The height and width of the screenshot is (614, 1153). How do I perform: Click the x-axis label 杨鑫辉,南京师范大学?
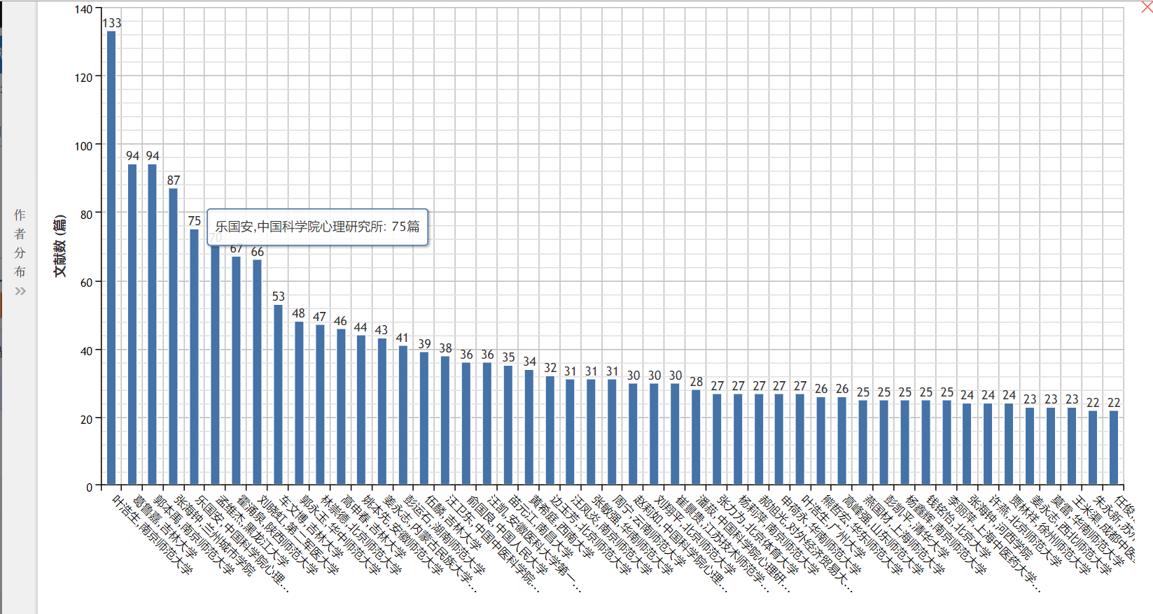946,535
